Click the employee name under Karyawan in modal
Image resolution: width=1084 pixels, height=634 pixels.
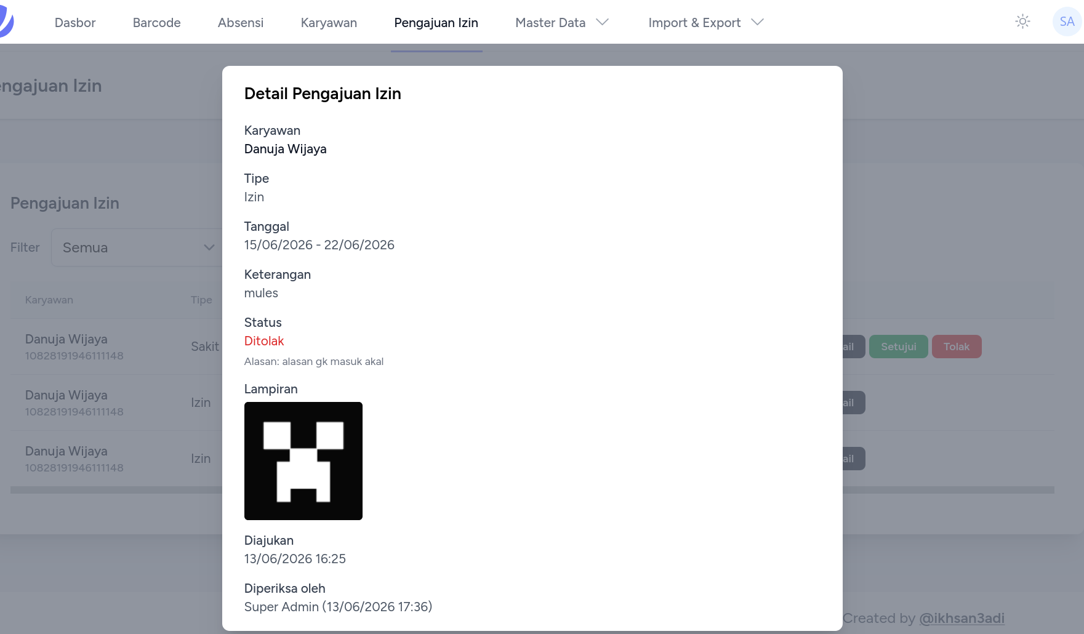[286, 149]
